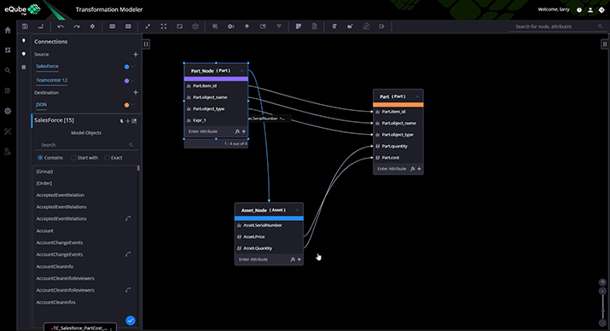The height and width of the screenshot is (331, 610).
Task: Open the TC_Salesforce_PartCost tab
Action: (79, 328)
